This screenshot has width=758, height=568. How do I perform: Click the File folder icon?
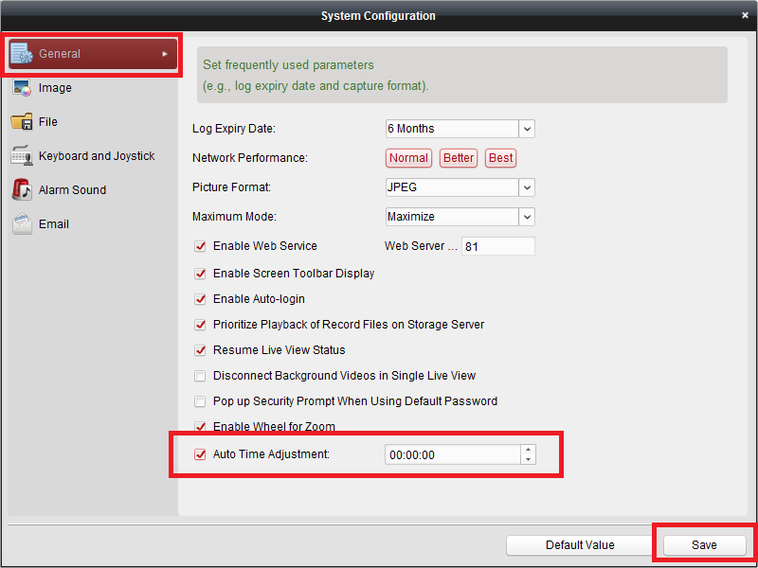(x=22, y=122)
